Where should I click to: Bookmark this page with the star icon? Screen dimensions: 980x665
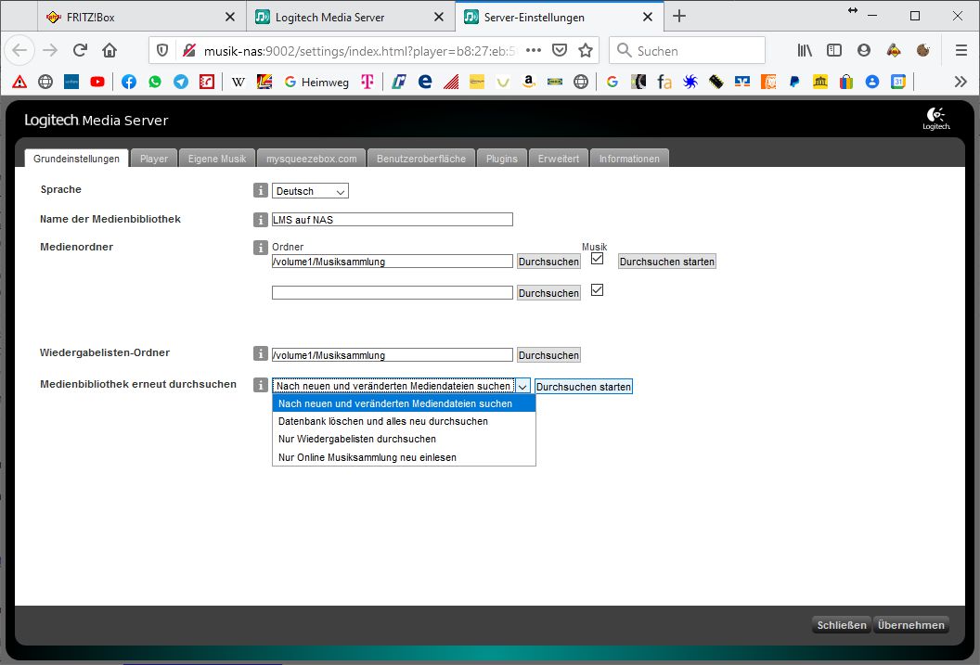tap(586, 50)
